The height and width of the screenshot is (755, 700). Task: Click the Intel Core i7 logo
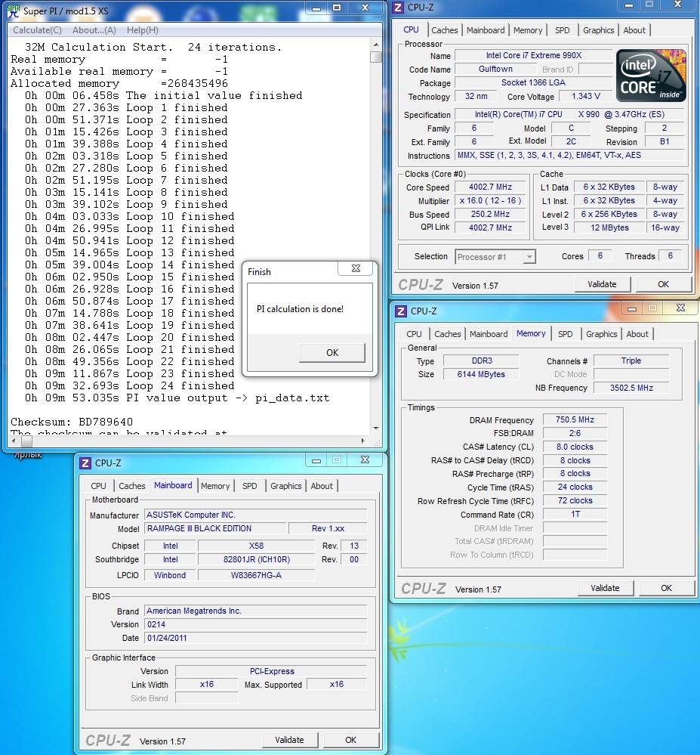(651, 76)
